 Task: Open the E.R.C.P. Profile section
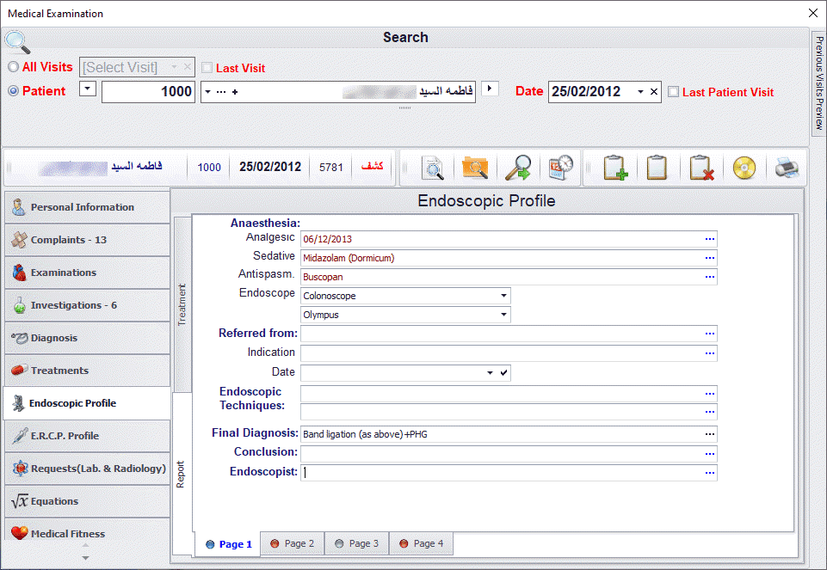click(x=86, y=436)
